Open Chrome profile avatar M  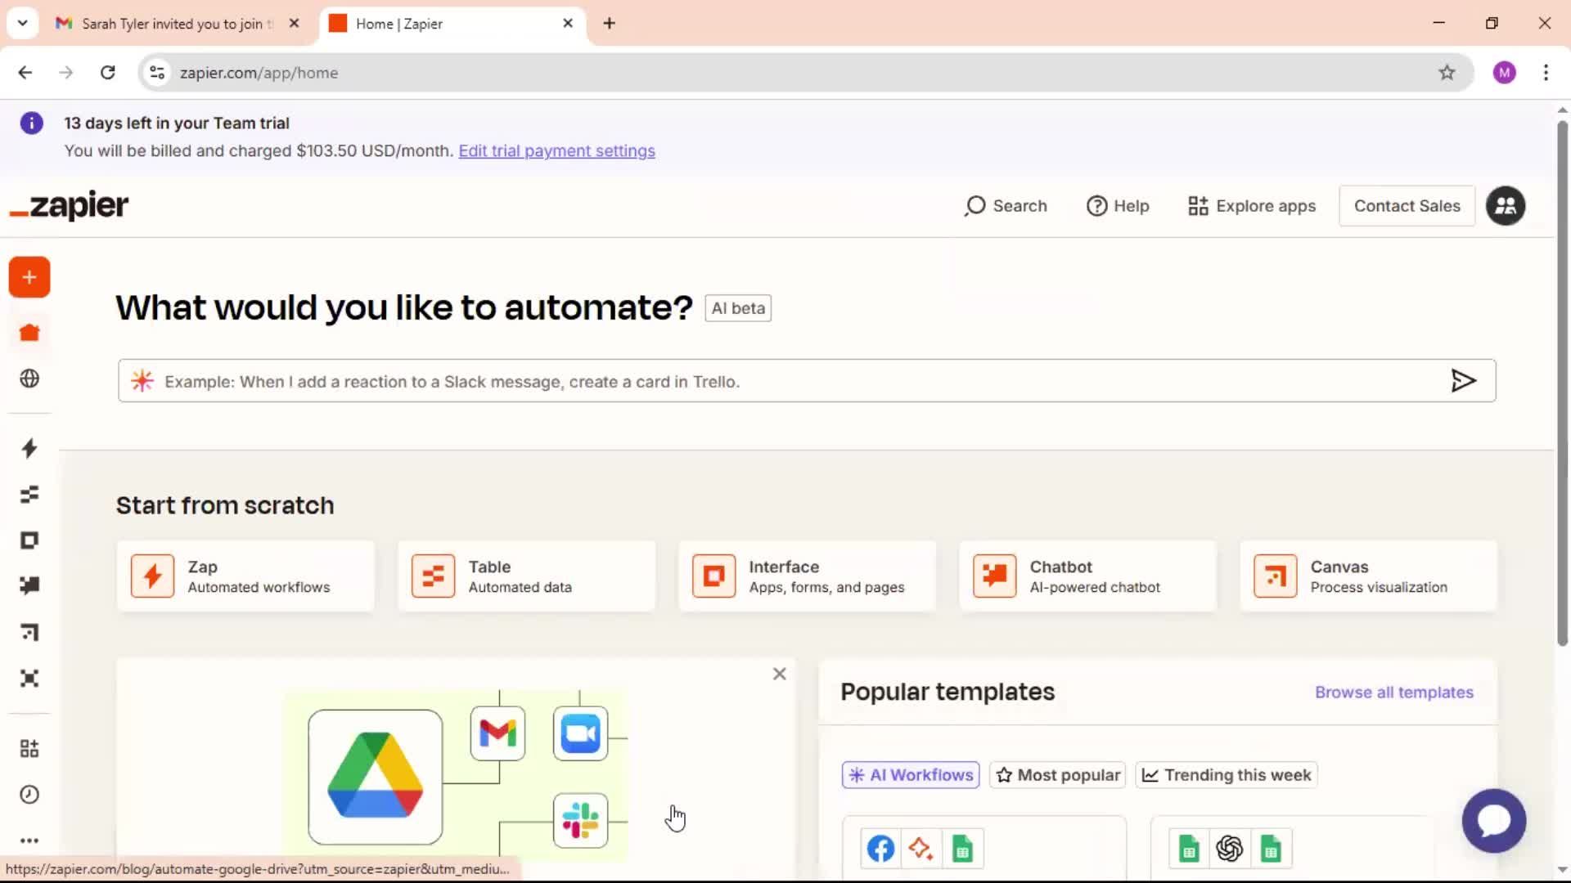(1504, 73)
